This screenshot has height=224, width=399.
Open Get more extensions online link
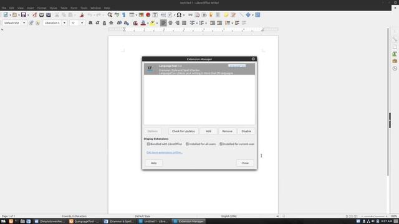(165, 152)
